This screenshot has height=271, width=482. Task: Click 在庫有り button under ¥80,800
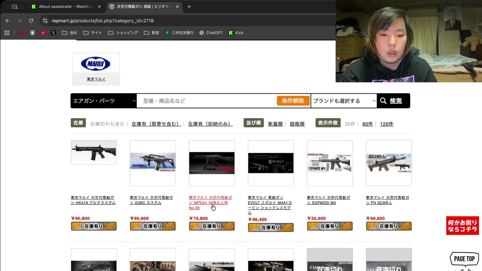[94, 226]
